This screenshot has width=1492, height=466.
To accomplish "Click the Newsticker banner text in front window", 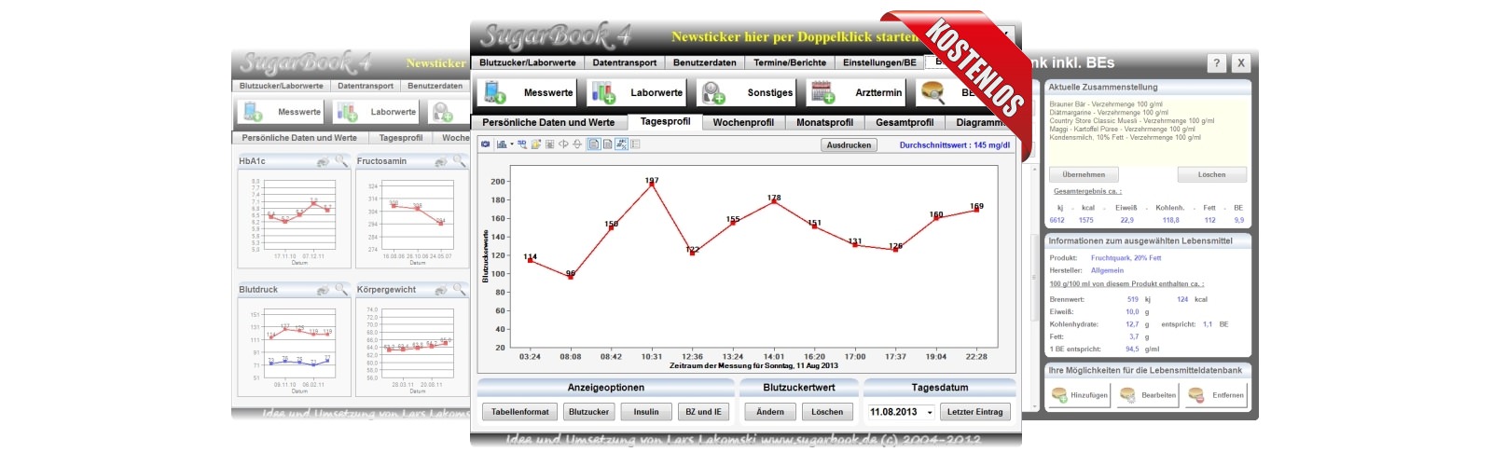I will [794, 37].
